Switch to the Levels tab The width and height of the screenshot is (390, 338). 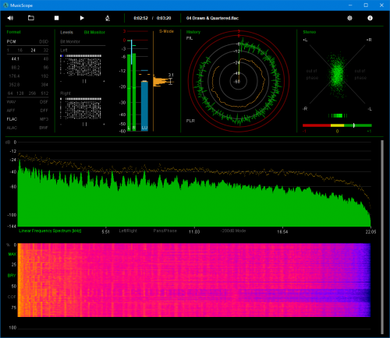click(66, 32)
